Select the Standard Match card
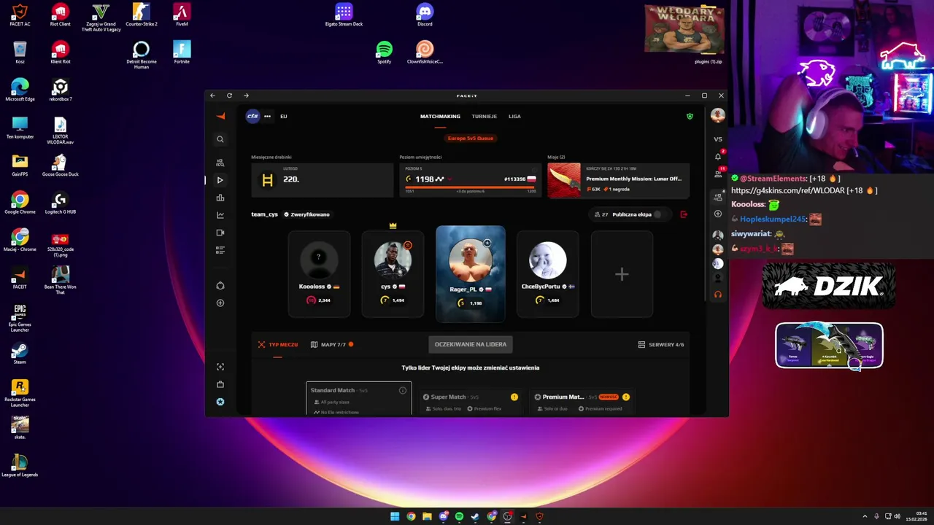This screenshot has height=525, width=934. click(x=359, y=398)
